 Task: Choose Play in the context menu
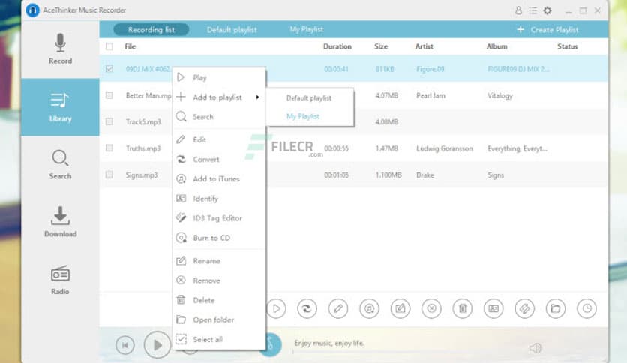219,77
